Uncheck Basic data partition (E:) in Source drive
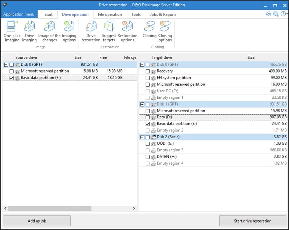This screenshot has height=230, width=289. [11, 78]
